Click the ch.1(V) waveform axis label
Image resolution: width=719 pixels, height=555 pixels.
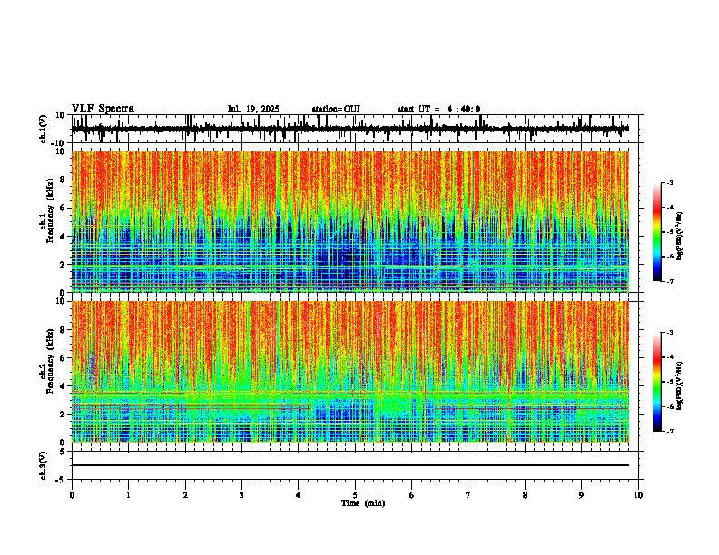point(44,129)
